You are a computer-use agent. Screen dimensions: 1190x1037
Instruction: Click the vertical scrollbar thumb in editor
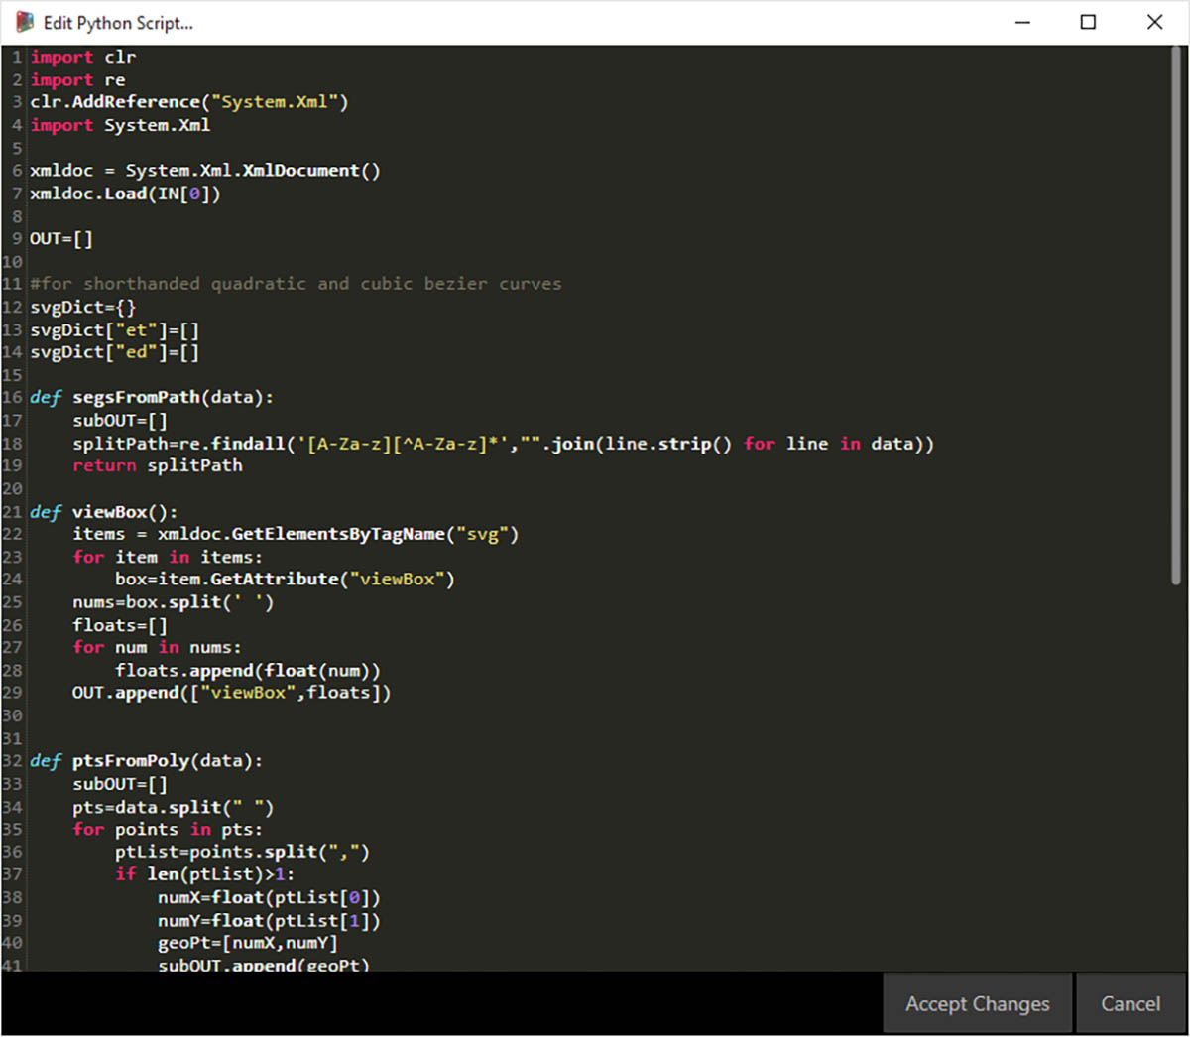coord(1177,298)
